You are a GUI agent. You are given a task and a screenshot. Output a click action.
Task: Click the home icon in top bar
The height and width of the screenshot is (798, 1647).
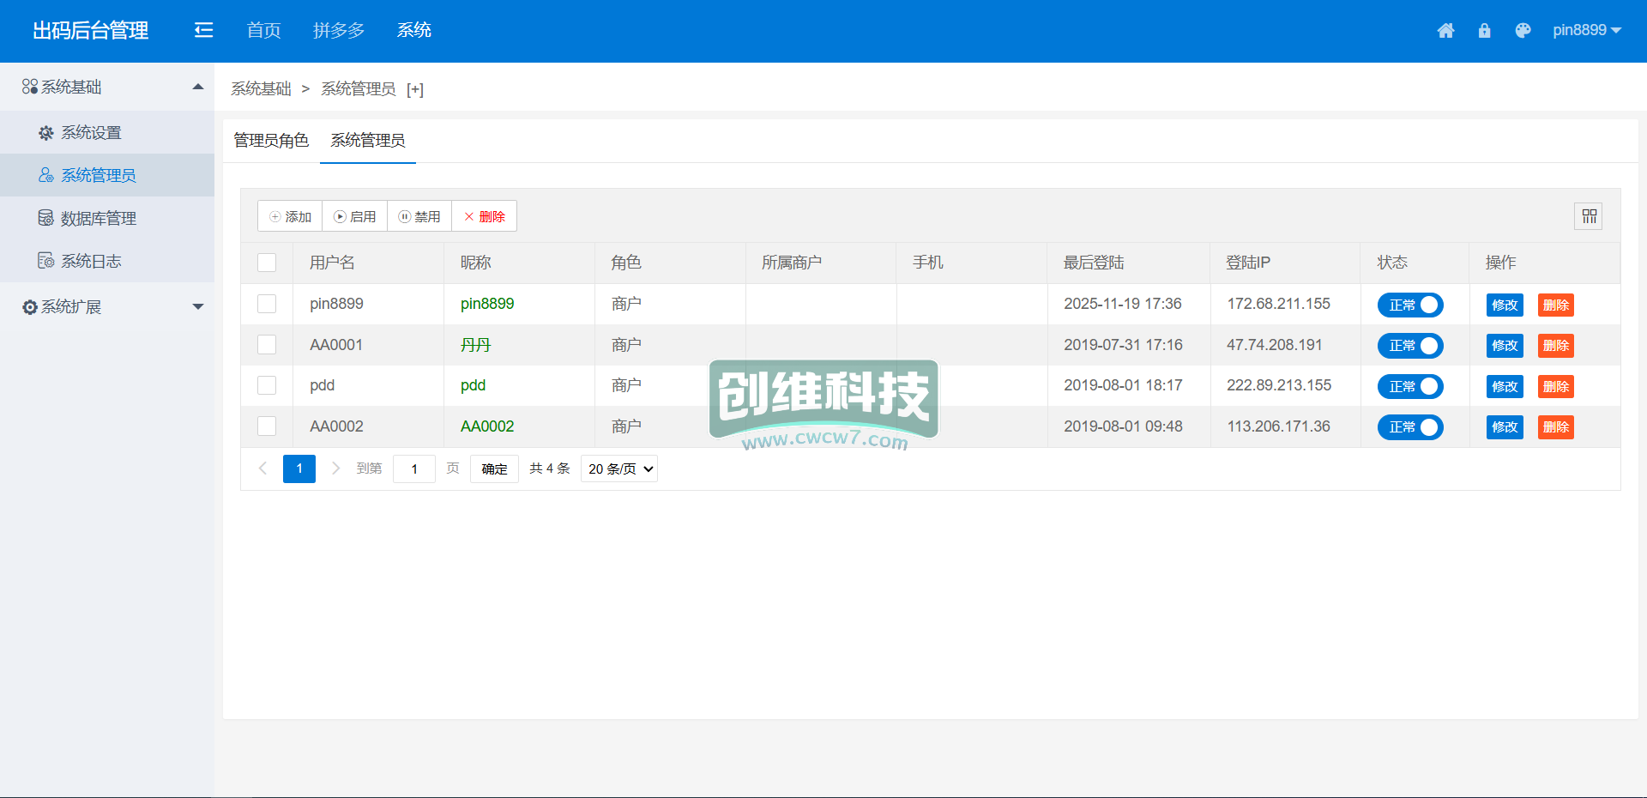(1445, 31)
